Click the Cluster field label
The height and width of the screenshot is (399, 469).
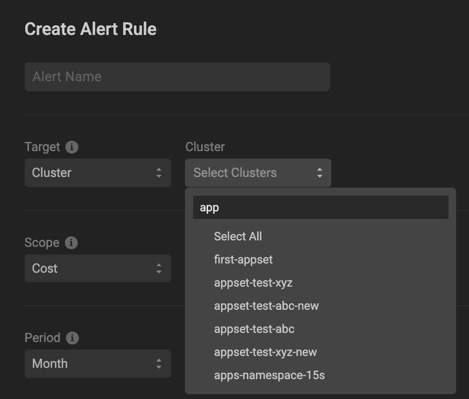pyautogui.click(x=204, y=147)
